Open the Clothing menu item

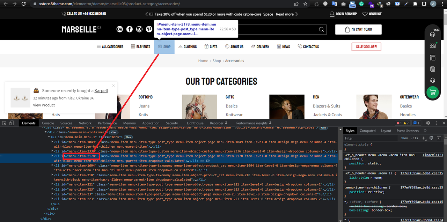[188, 46]
